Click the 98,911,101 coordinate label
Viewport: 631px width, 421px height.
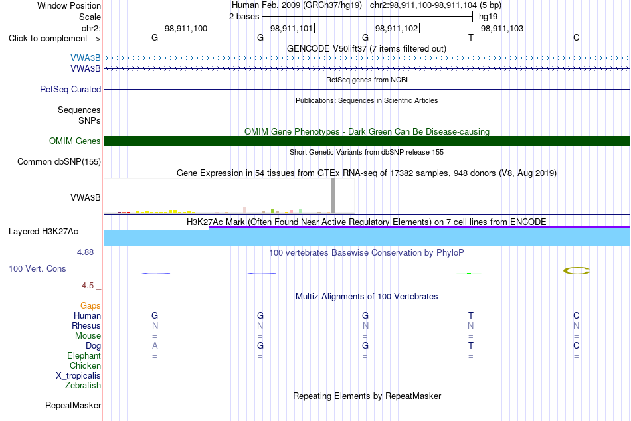292,28
